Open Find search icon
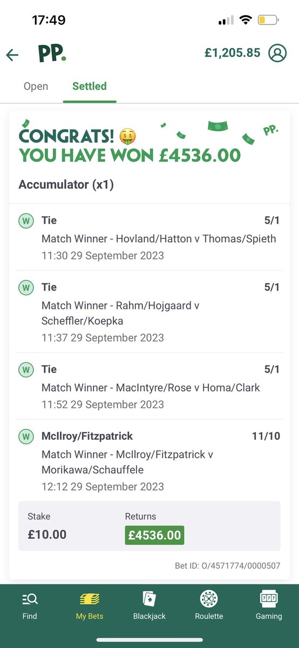 (x=30, y=598)
